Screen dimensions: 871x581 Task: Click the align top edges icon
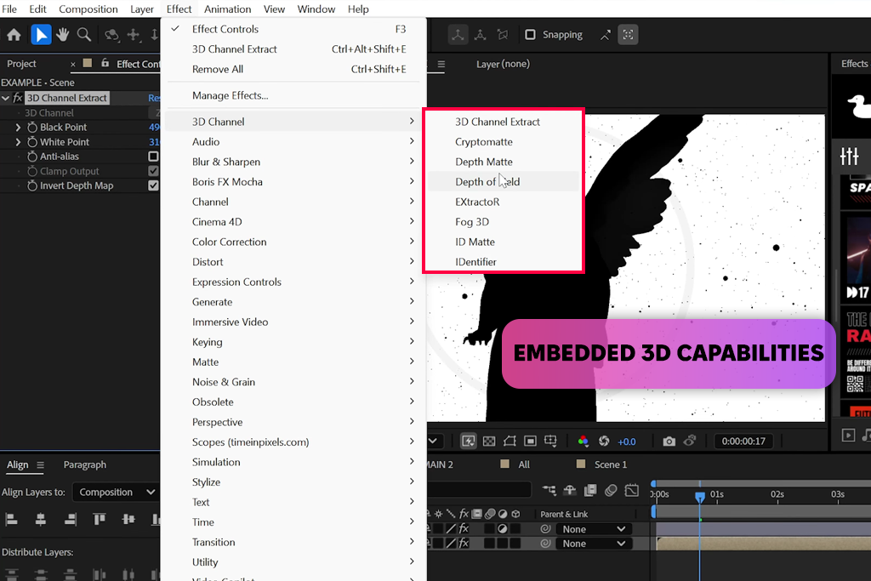pos(100,520)
